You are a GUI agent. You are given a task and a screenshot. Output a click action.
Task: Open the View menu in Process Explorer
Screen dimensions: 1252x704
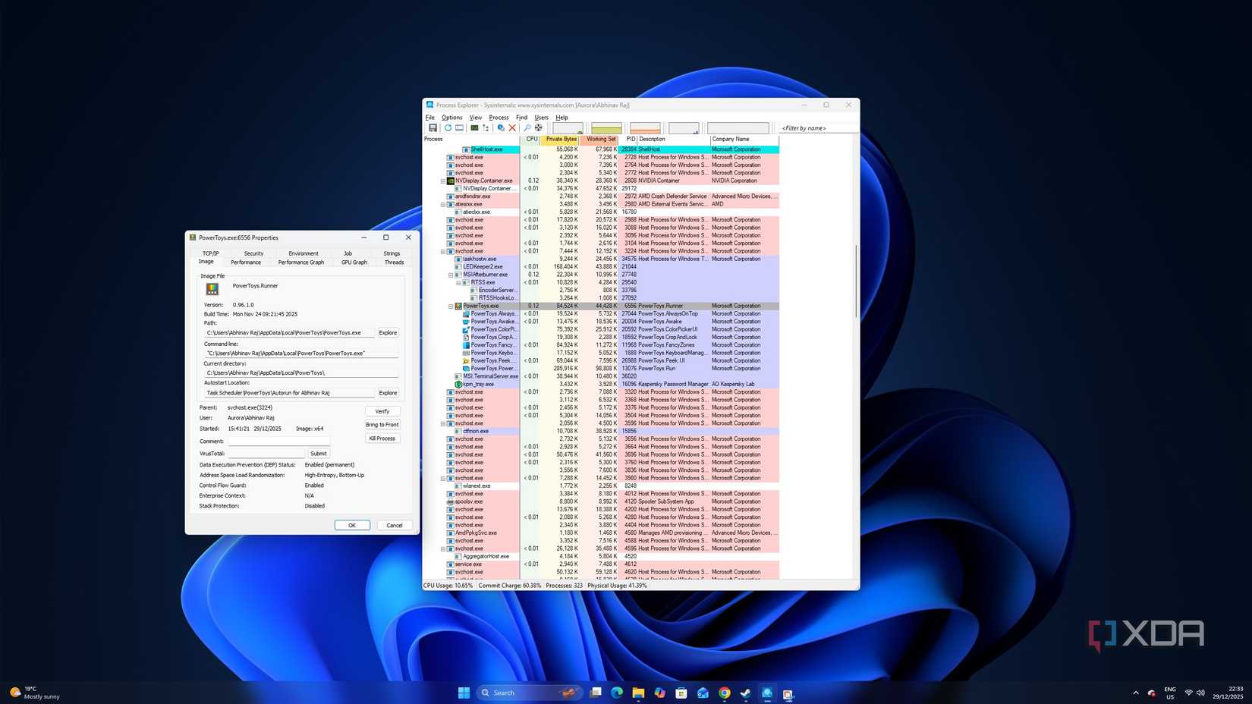point(475,118)
